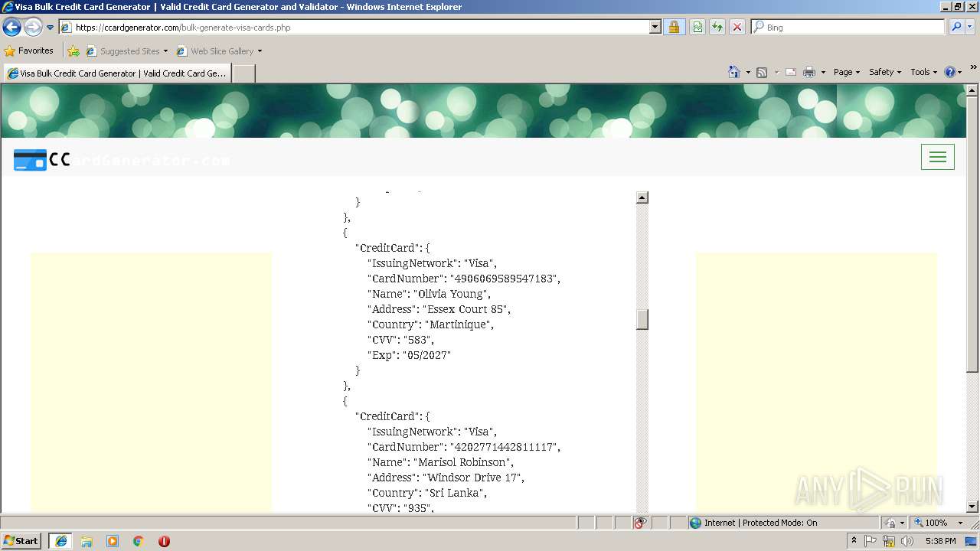980x551 pixels.
Task: Click the status bar security lock dropdown
Action: (895, 523)
